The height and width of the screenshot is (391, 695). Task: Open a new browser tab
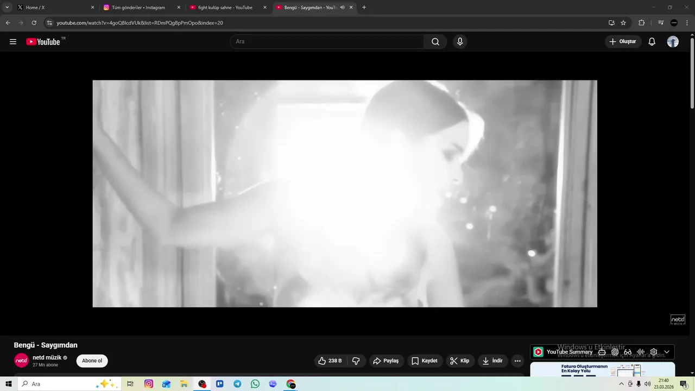pyautogui.click(x=364, y=8)
